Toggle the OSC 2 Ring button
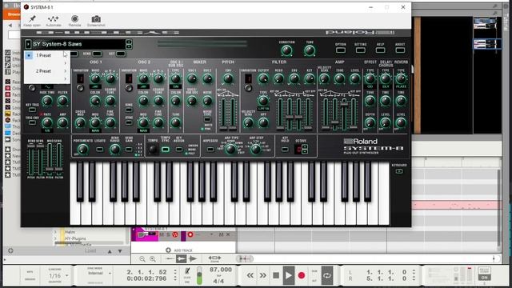This screenshot has width=512, height=288. coord(129,110)
